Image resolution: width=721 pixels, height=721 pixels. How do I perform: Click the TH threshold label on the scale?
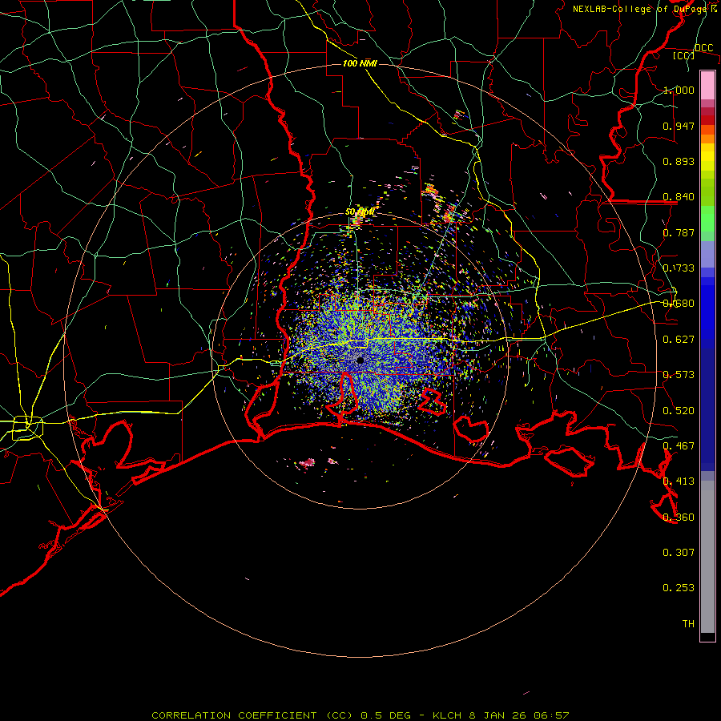coord(688,624)
